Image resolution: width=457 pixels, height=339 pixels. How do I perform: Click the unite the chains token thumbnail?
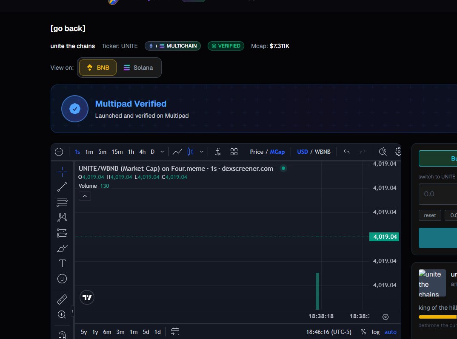432,283
